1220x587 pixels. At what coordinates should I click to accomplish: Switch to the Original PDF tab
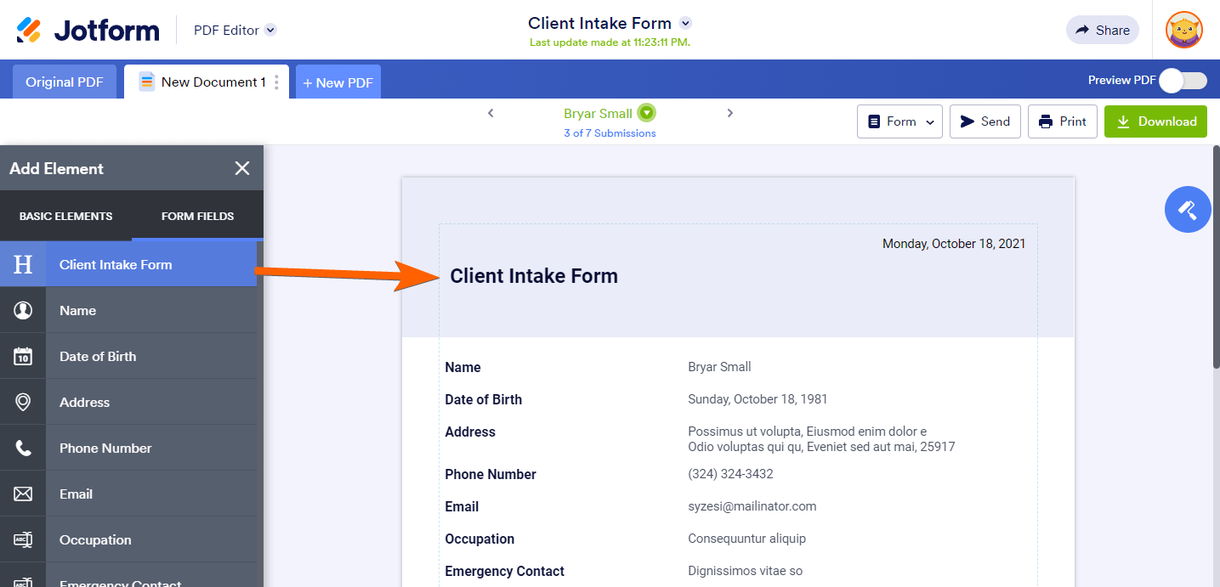coord(65,82)
